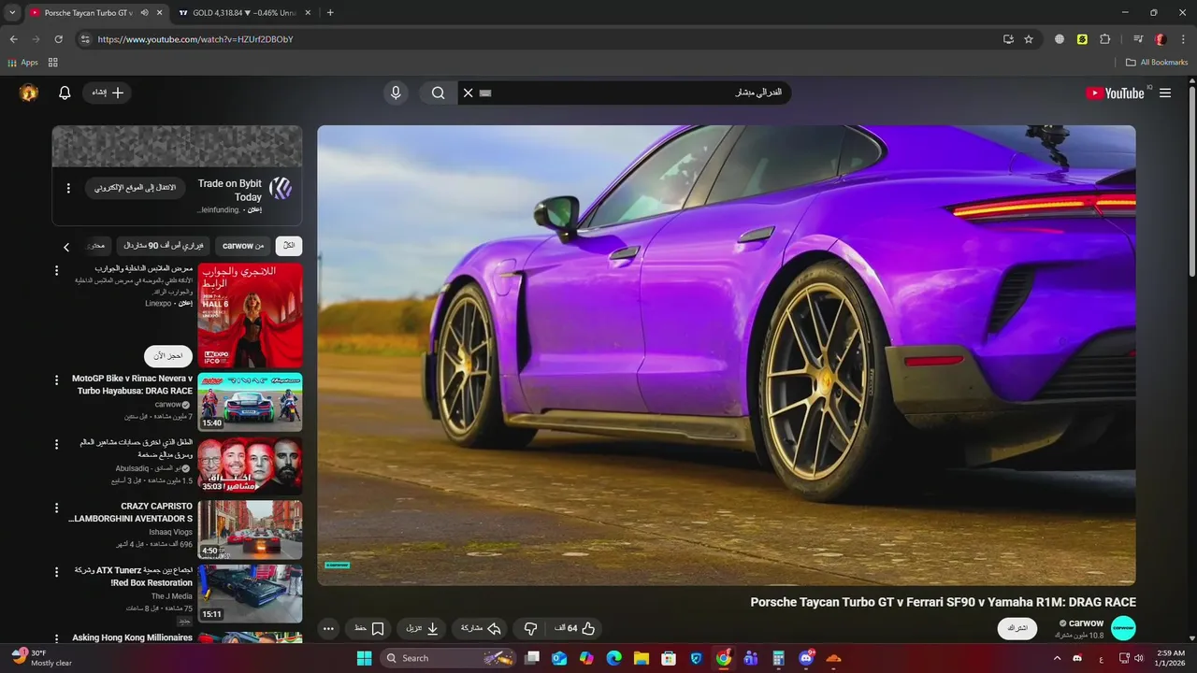
Task: Open options for Crazy Capristo Lamborghini video
Action: [56, 508]
